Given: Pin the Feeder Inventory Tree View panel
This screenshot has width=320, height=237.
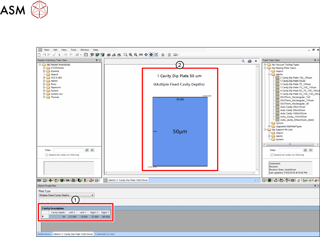Looking at the screenshot, I should tap(97, 60).
